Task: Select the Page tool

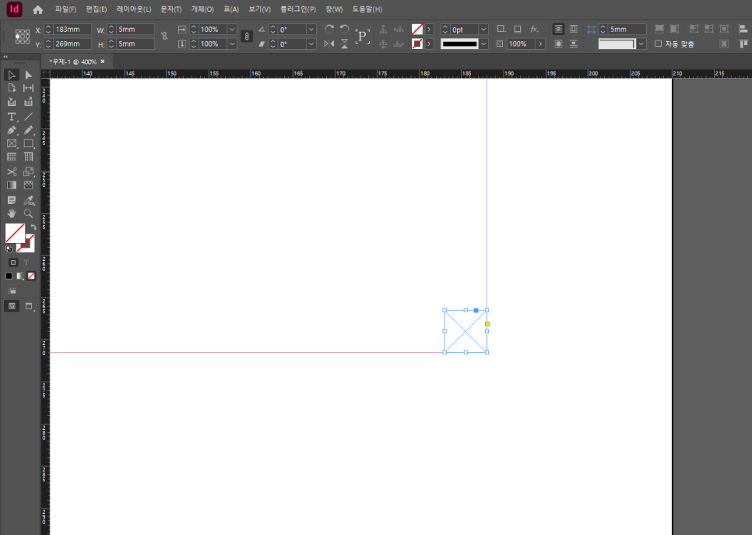Action: [12, 88]
